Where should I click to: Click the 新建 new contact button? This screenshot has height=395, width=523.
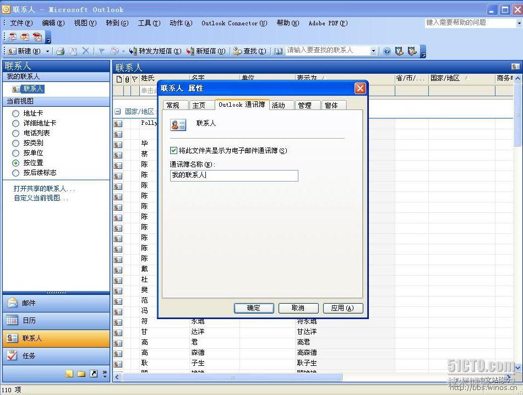(x=24, y=51)
